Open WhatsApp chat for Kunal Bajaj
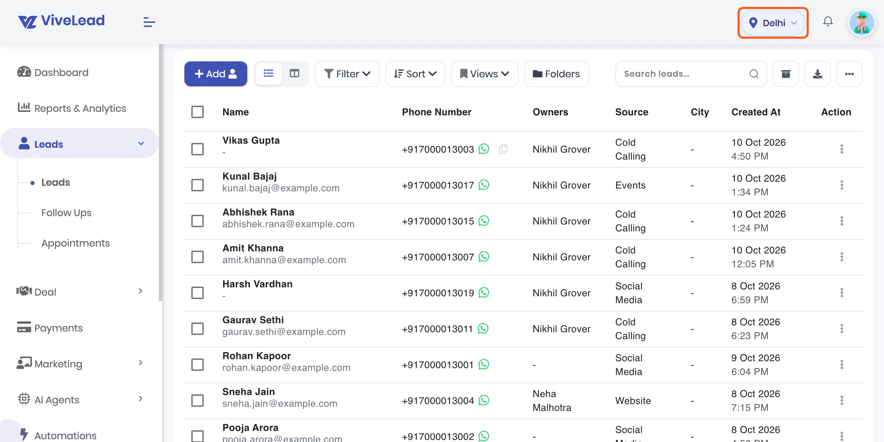Viewport: 884px width, 442px height. (484, 185)
